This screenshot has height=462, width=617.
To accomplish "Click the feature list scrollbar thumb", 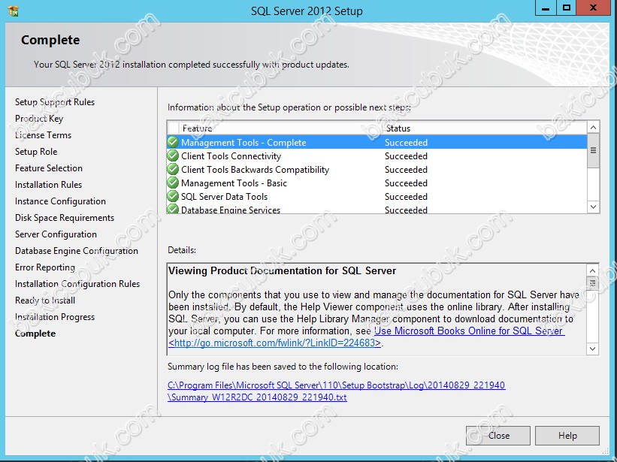I will pos(594,150).
